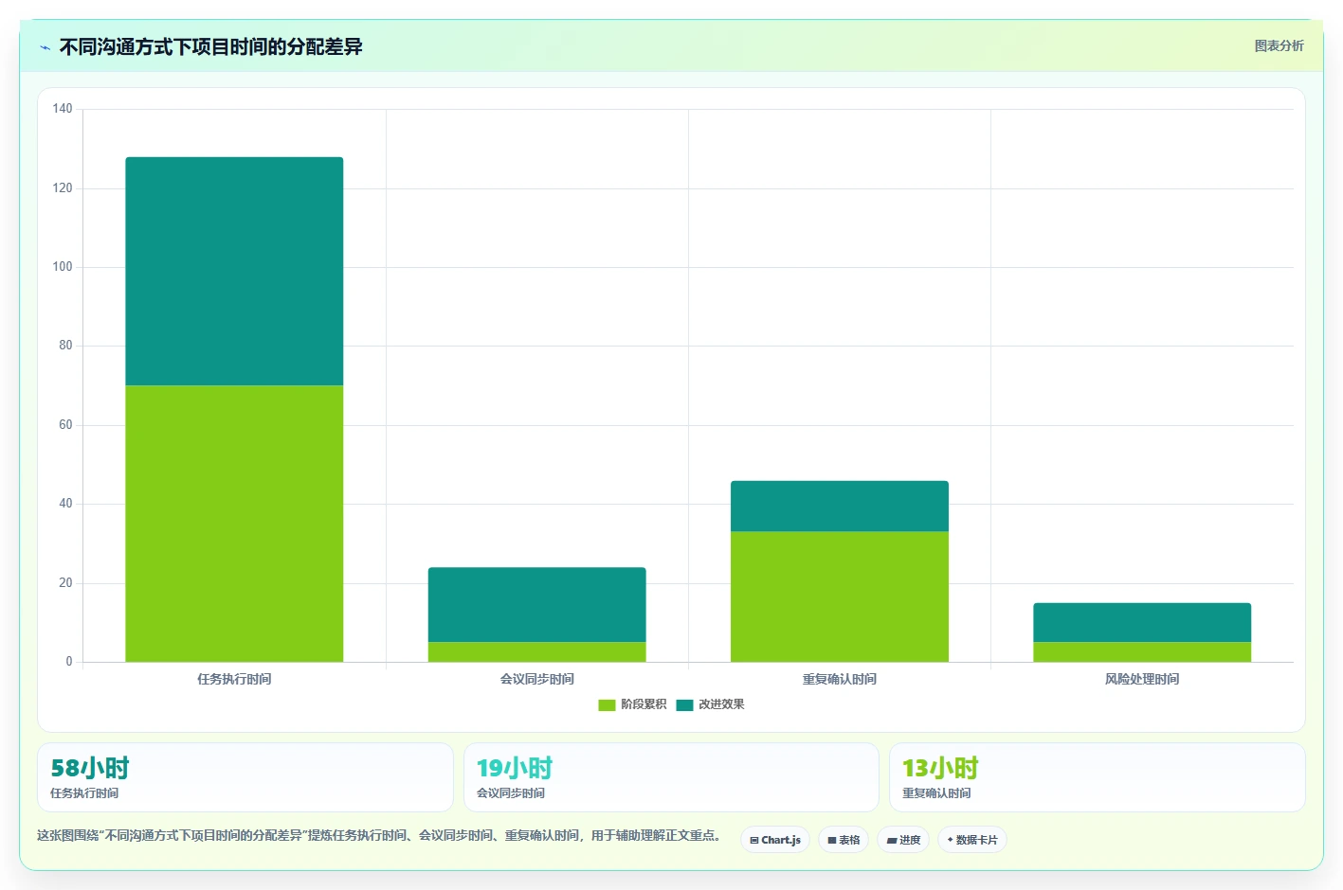
Task: Click the green 阶段累积 bar for 风险处理时间
Action: (x=1142, y=651)
